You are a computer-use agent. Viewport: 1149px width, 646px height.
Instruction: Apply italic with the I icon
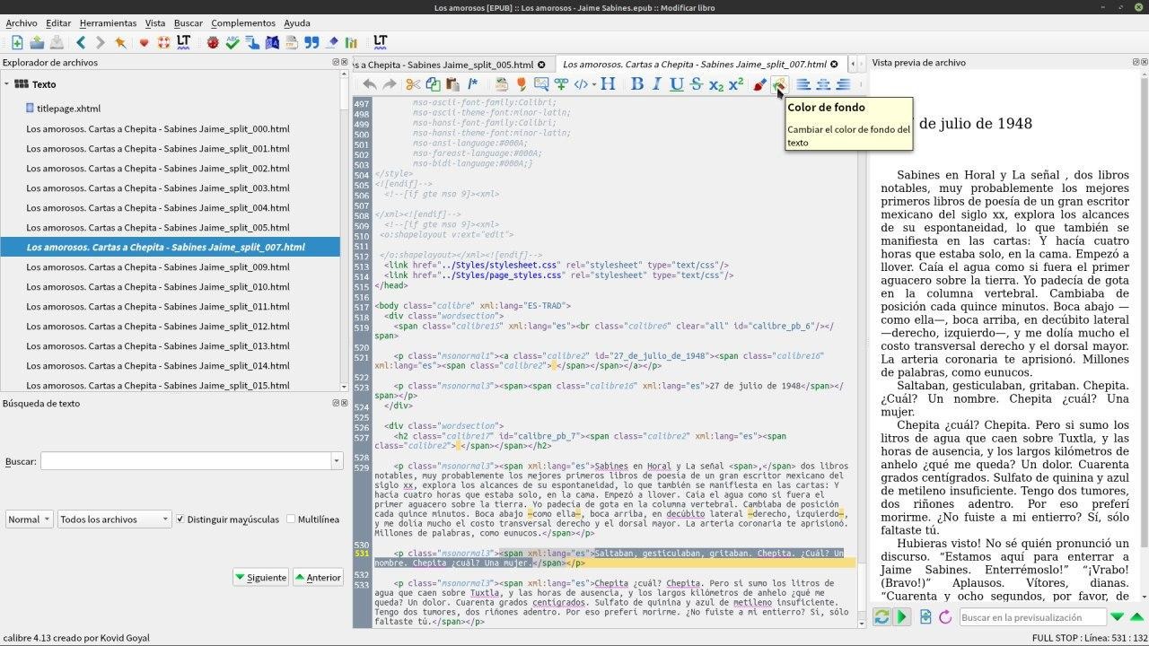point(656,84)
